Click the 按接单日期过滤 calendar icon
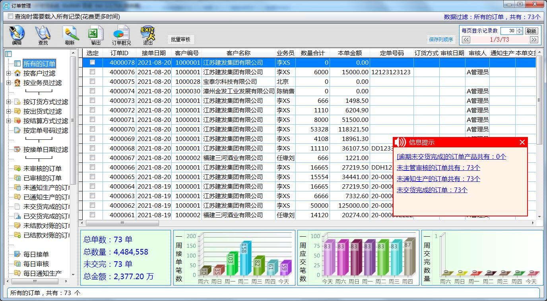Image resolution: width=547 pixels, height=301 pixels. pyautogui.click(x=17, y=149)
